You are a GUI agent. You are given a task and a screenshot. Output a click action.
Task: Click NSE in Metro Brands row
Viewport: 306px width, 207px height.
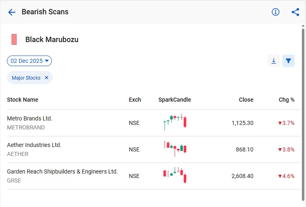point(134,123)
